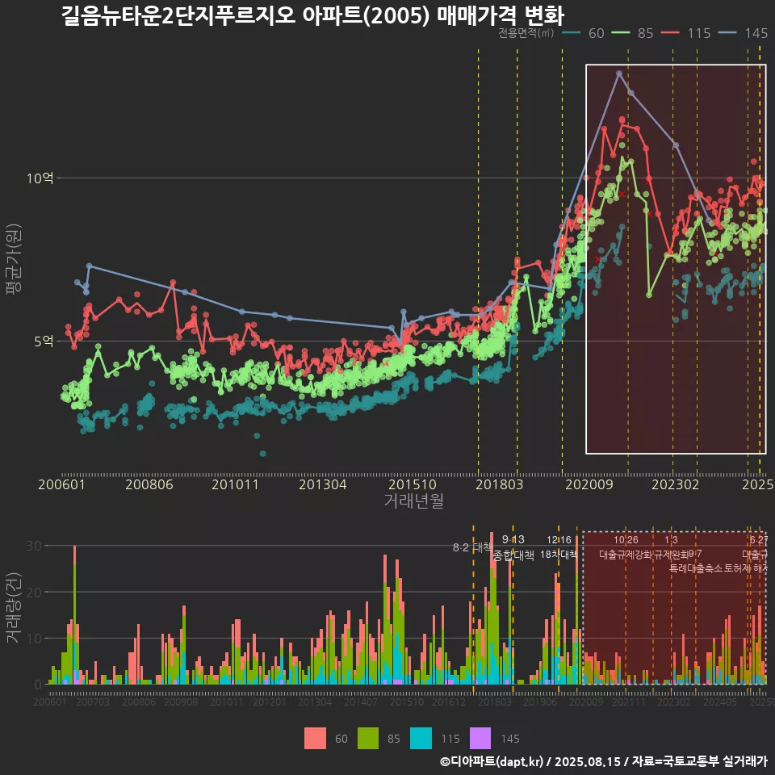Click the tallest bar reaching 30 near 2006

click(74, 615)
